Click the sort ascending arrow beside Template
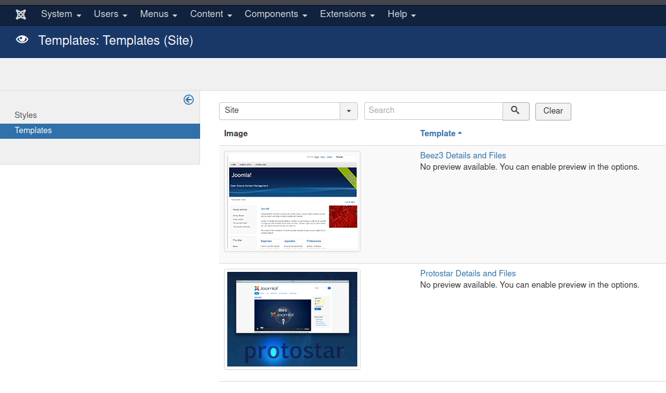The image size is (666, 393). pos(460,133)
